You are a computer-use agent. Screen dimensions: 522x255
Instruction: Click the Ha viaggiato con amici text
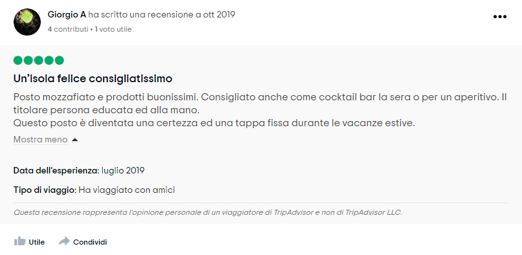click(127, 190)
